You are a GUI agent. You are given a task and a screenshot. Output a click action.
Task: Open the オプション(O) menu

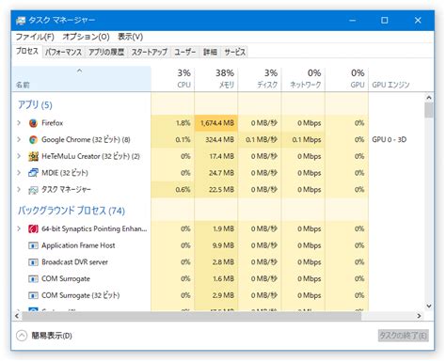pyautogui.click(x=86, y=37)
